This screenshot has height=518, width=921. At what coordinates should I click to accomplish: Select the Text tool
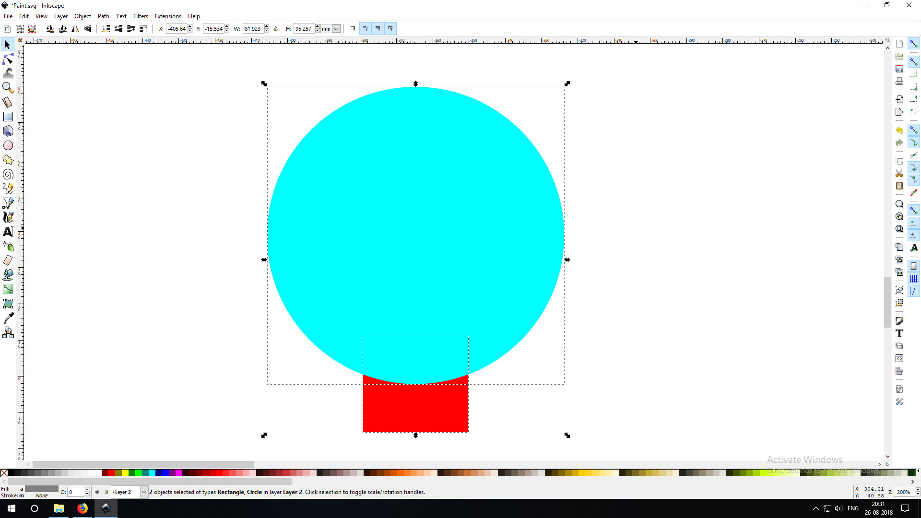coord(8,232)
